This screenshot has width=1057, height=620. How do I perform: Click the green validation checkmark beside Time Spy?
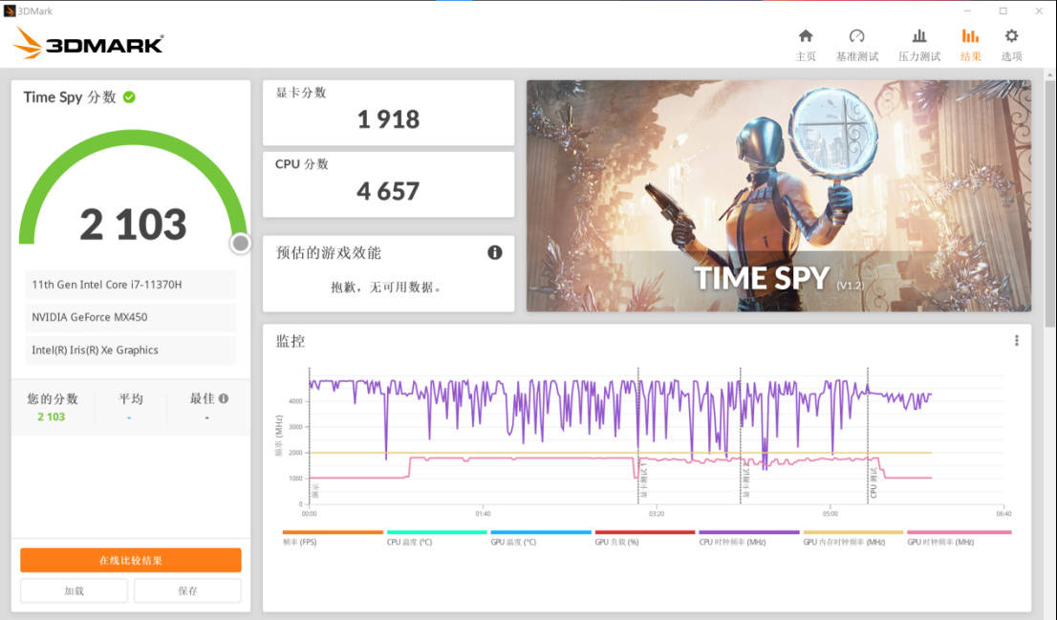(x=129, y=97)
